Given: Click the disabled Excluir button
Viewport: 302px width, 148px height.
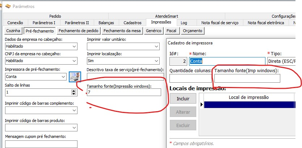Looking at the screenshot, I should coord(183,125).
